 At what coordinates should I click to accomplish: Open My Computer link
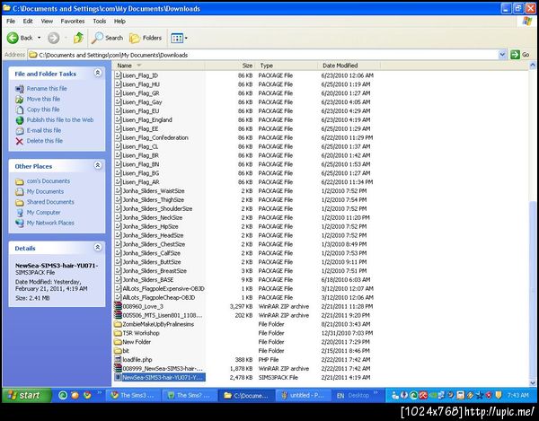(43, 212)
